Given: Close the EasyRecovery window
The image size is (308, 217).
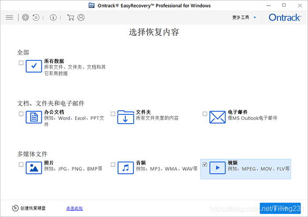Looking at the screenshot, I should [x=300, y=6].
